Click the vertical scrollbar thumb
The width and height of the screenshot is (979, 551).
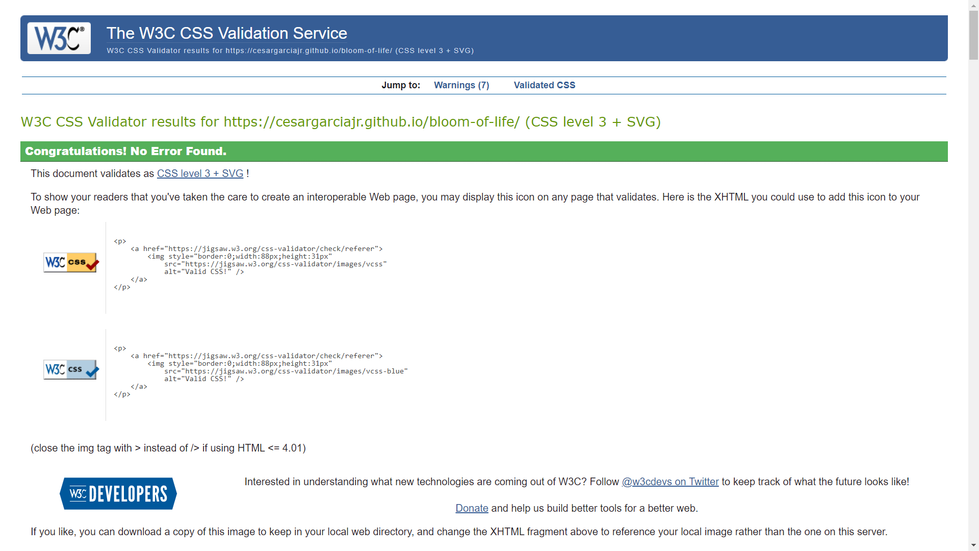pos(973,35)
